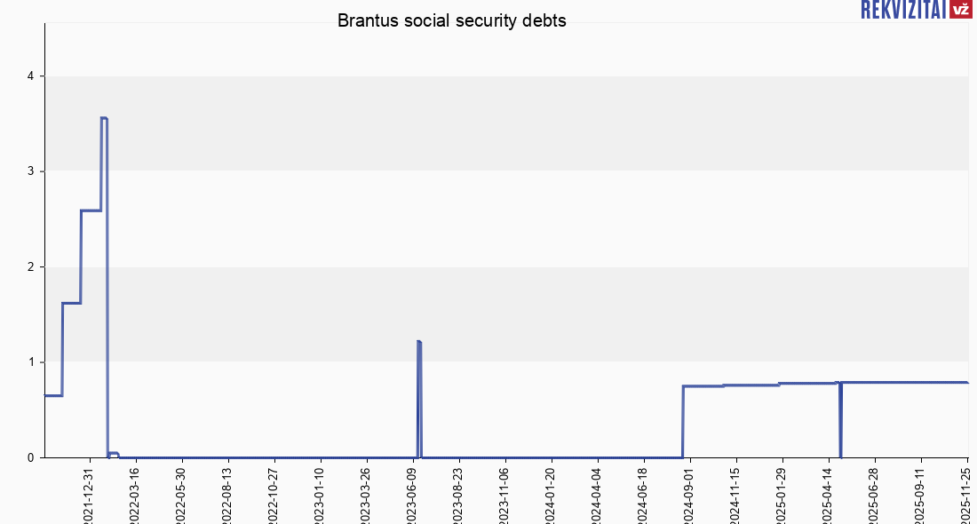Click the 3.5 peak of the debt line

click(104, 118)
